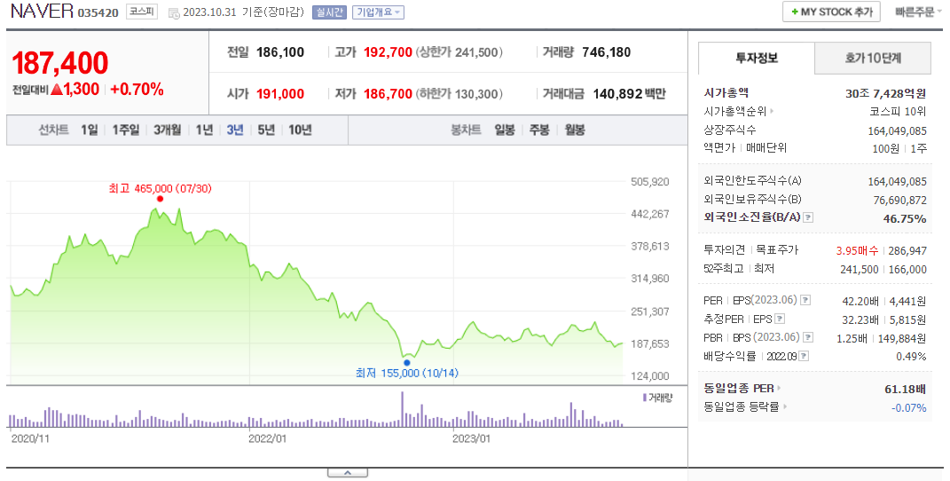Click the 442,267 price axis label
The width and height of the screenshot is (950, 481).
pyautogui.click(x=650, y=214)
